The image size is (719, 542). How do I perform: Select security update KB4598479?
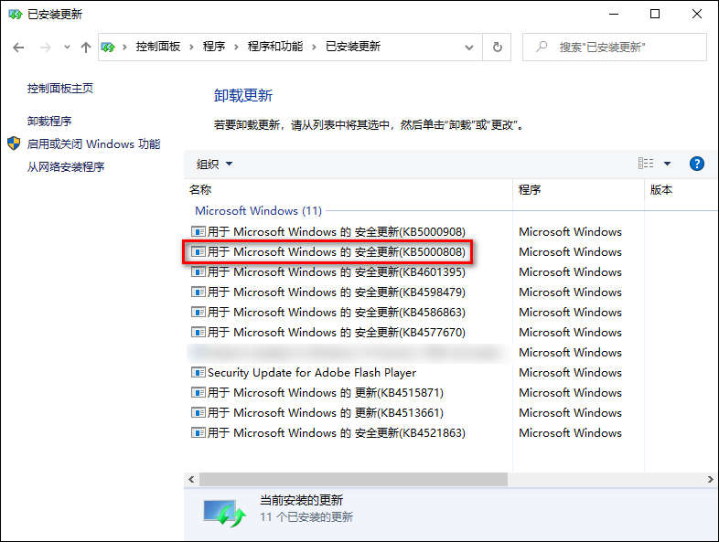(x=328, y=292)
